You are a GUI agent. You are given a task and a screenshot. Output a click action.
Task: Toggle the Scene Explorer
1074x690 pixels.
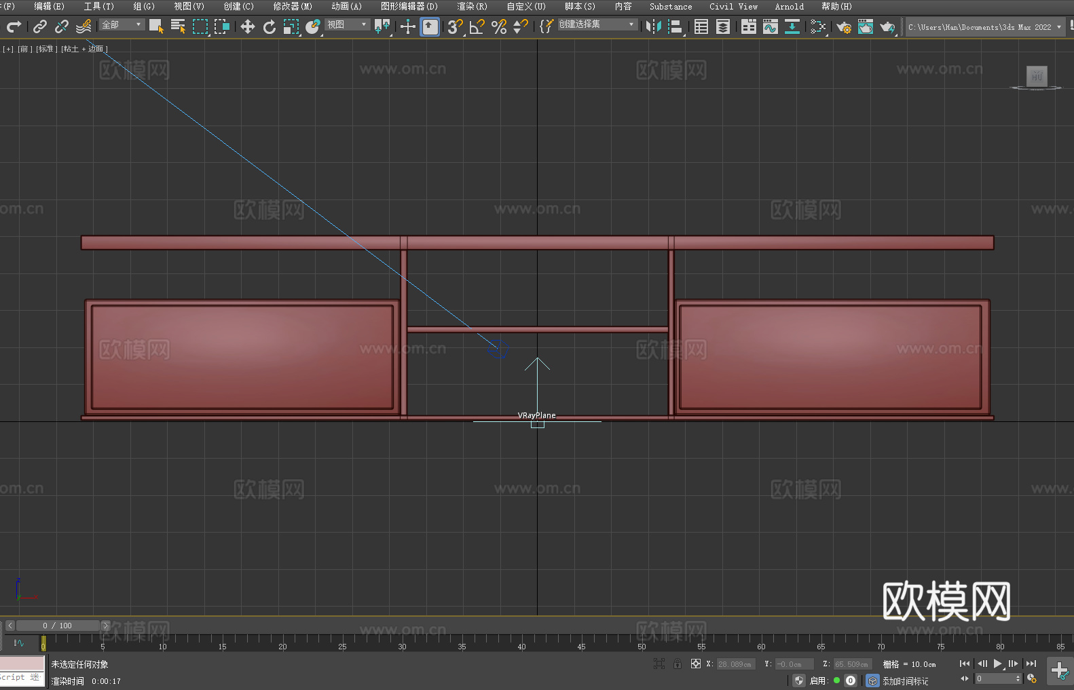(x=701, y=26)
